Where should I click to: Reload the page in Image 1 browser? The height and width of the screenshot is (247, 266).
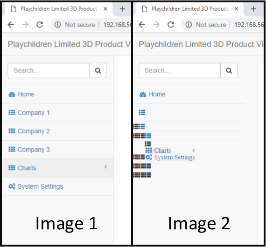click(x=40, y=25)
